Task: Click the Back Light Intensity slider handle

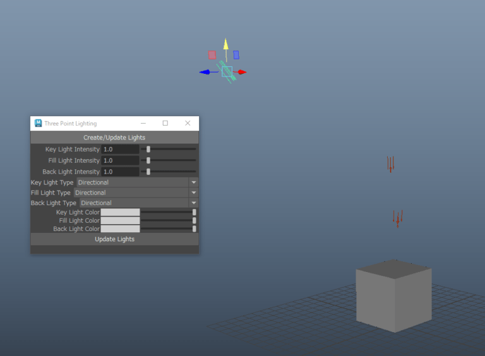Action: coord(148,172)
